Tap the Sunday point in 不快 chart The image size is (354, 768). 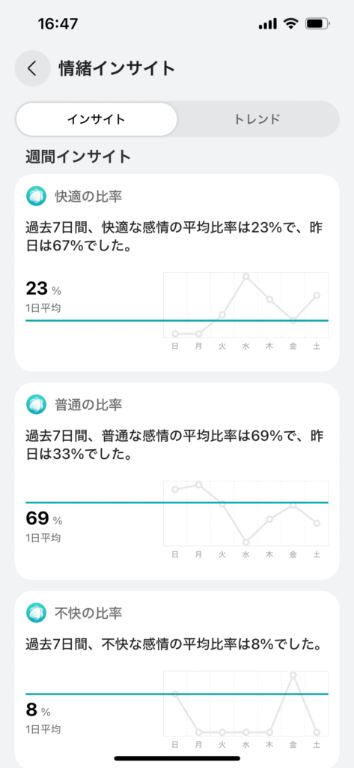click(x=175, y=694)
